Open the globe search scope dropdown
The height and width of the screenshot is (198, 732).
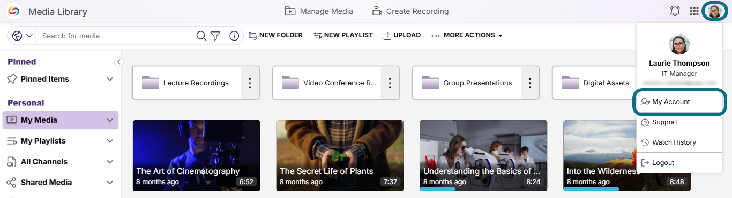point(23,36)
